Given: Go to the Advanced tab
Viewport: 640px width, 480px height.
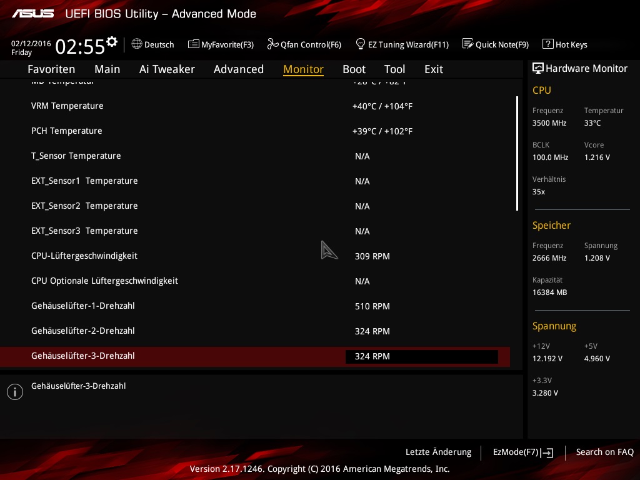Looking at the screenshot, I should (239, 69).
